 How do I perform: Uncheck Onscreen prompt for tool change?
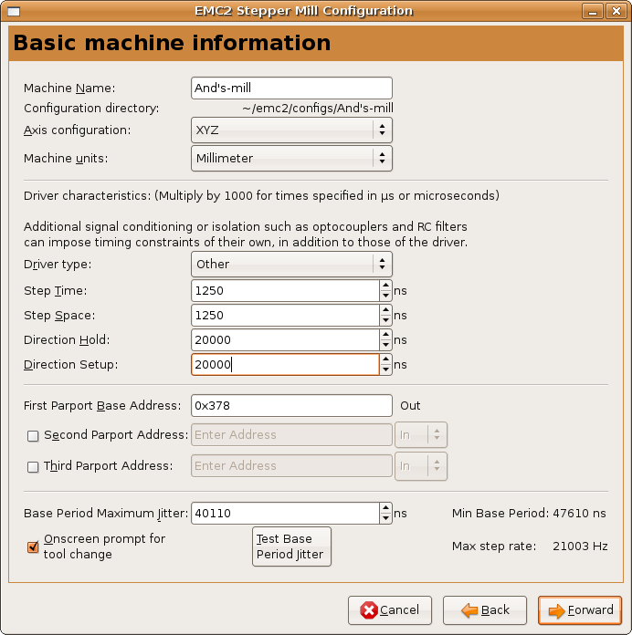pos(33,547)
